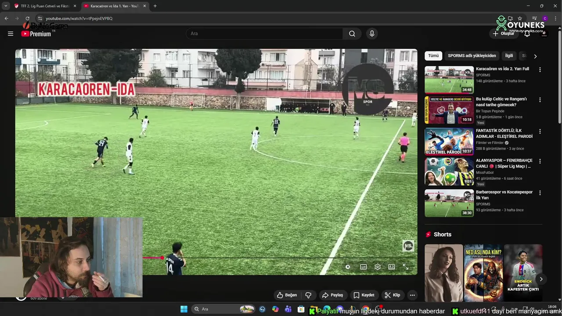This screenshot has width=562, height=316.
Task: Open the NED ASLINDA KİM? short
Action: tap(483, 273)
